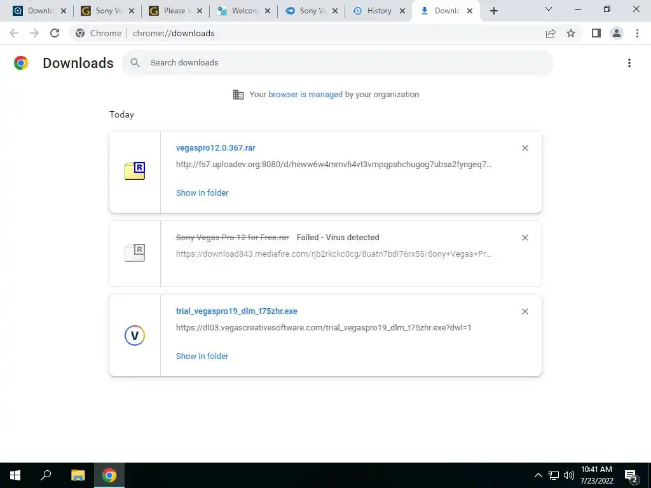
Task: Click the search magnifier in Search downloads
Action: pyautogui.click(x=135, y=63)
